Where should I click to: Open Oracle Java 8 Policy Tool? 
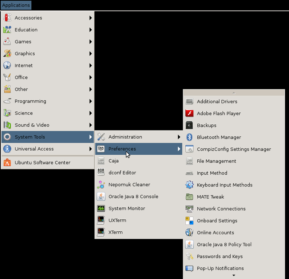coord(234,245)
